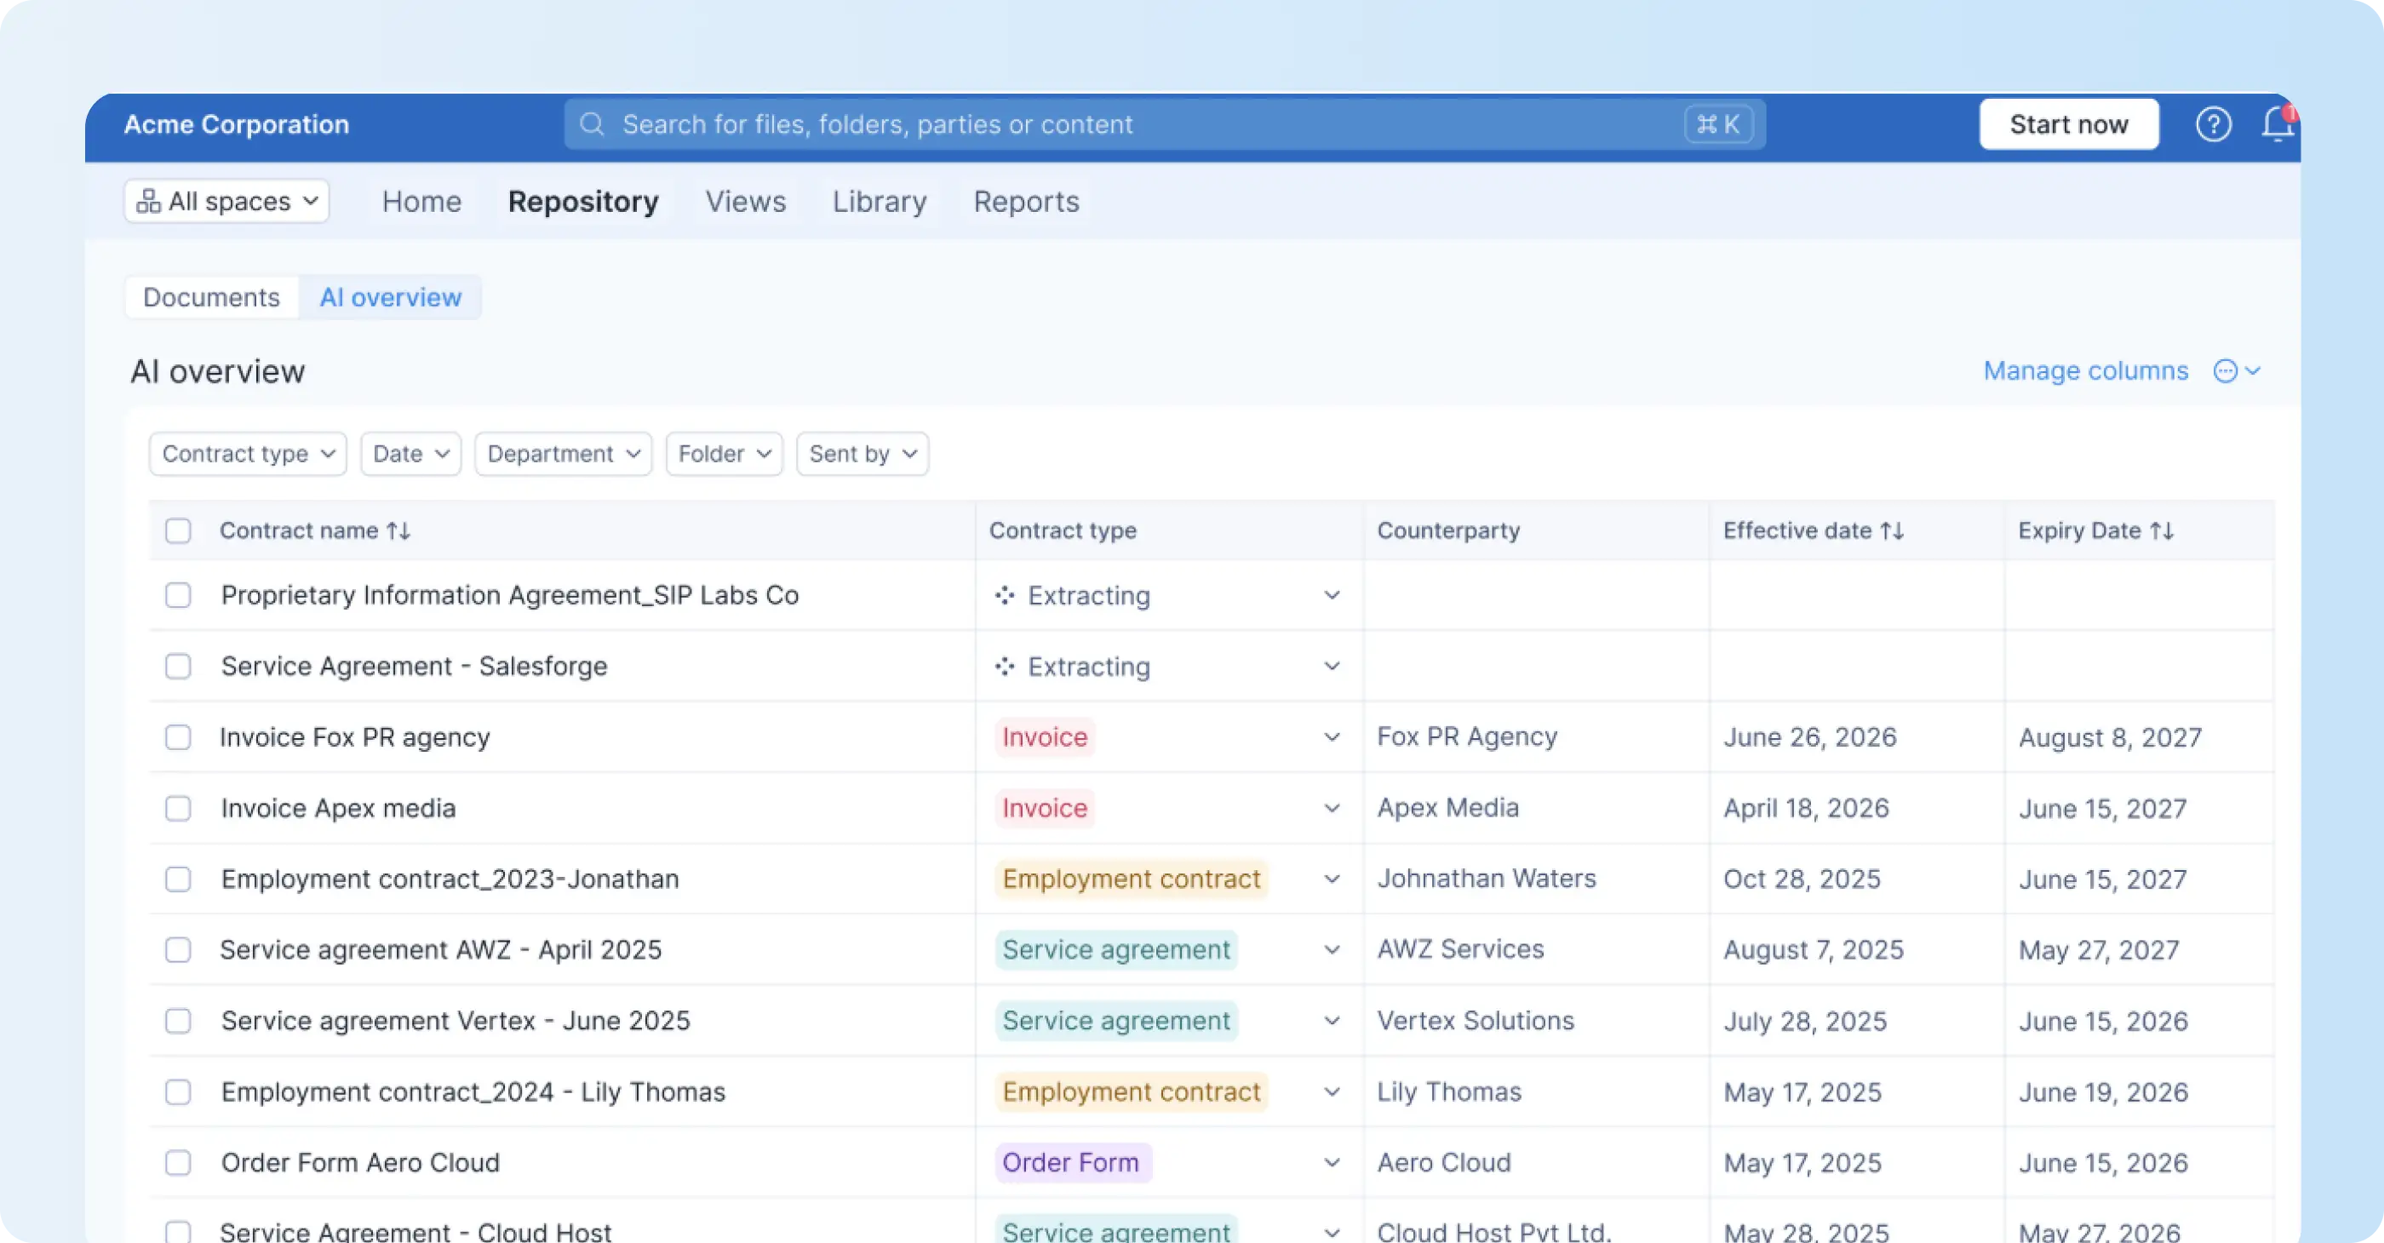This screenshot has height=1243, width=2384.
Task: Open the Views tab
Action: point(746,202)
